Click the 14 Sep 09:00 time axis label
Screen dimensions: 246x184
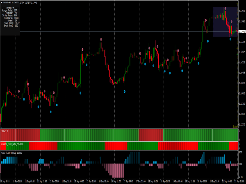104,181
